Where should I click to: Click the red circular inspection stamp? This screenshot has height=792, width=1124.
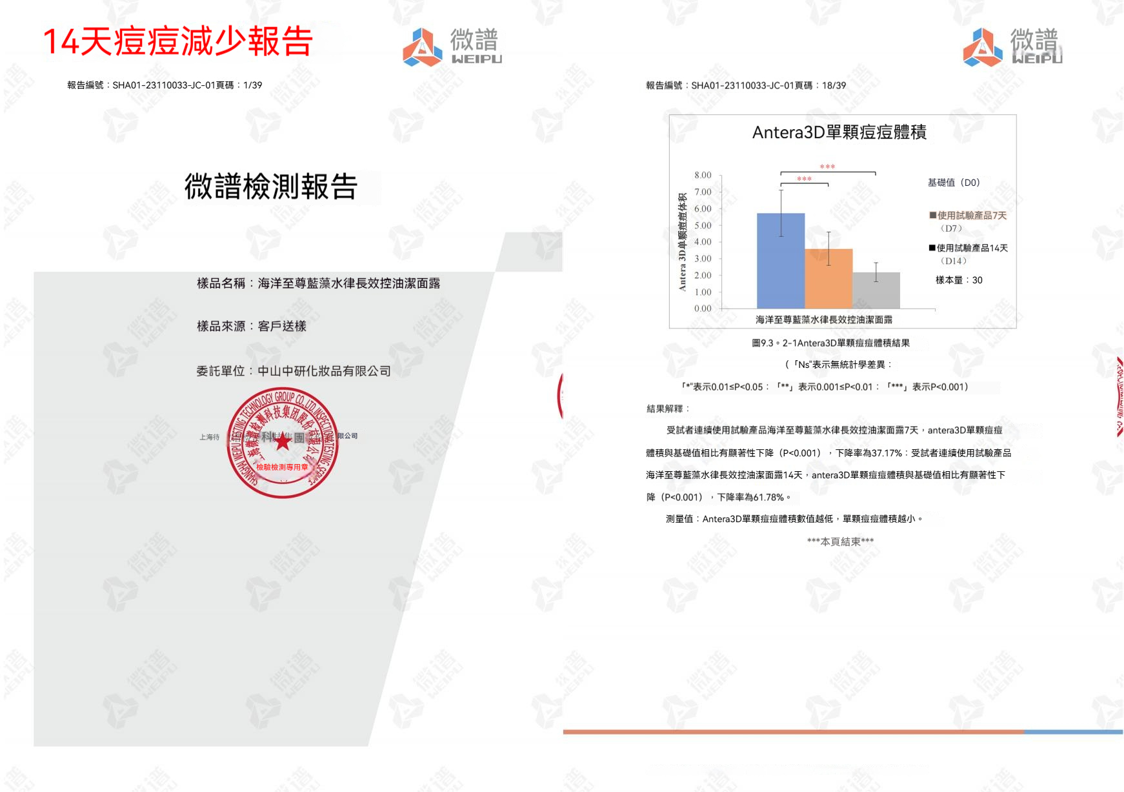pyautogui.click(x=283, y=443)
